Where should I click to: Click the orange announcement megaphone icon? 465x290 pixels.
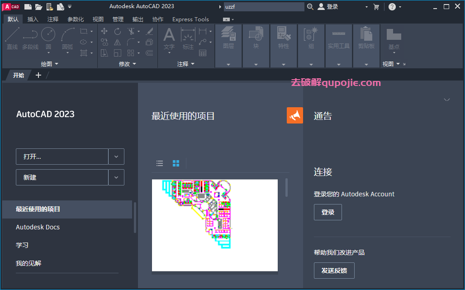coord(295,115)
